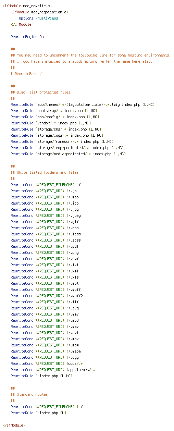
Task: Select the Options -MultiViews directive
Action: click(38, 18)
